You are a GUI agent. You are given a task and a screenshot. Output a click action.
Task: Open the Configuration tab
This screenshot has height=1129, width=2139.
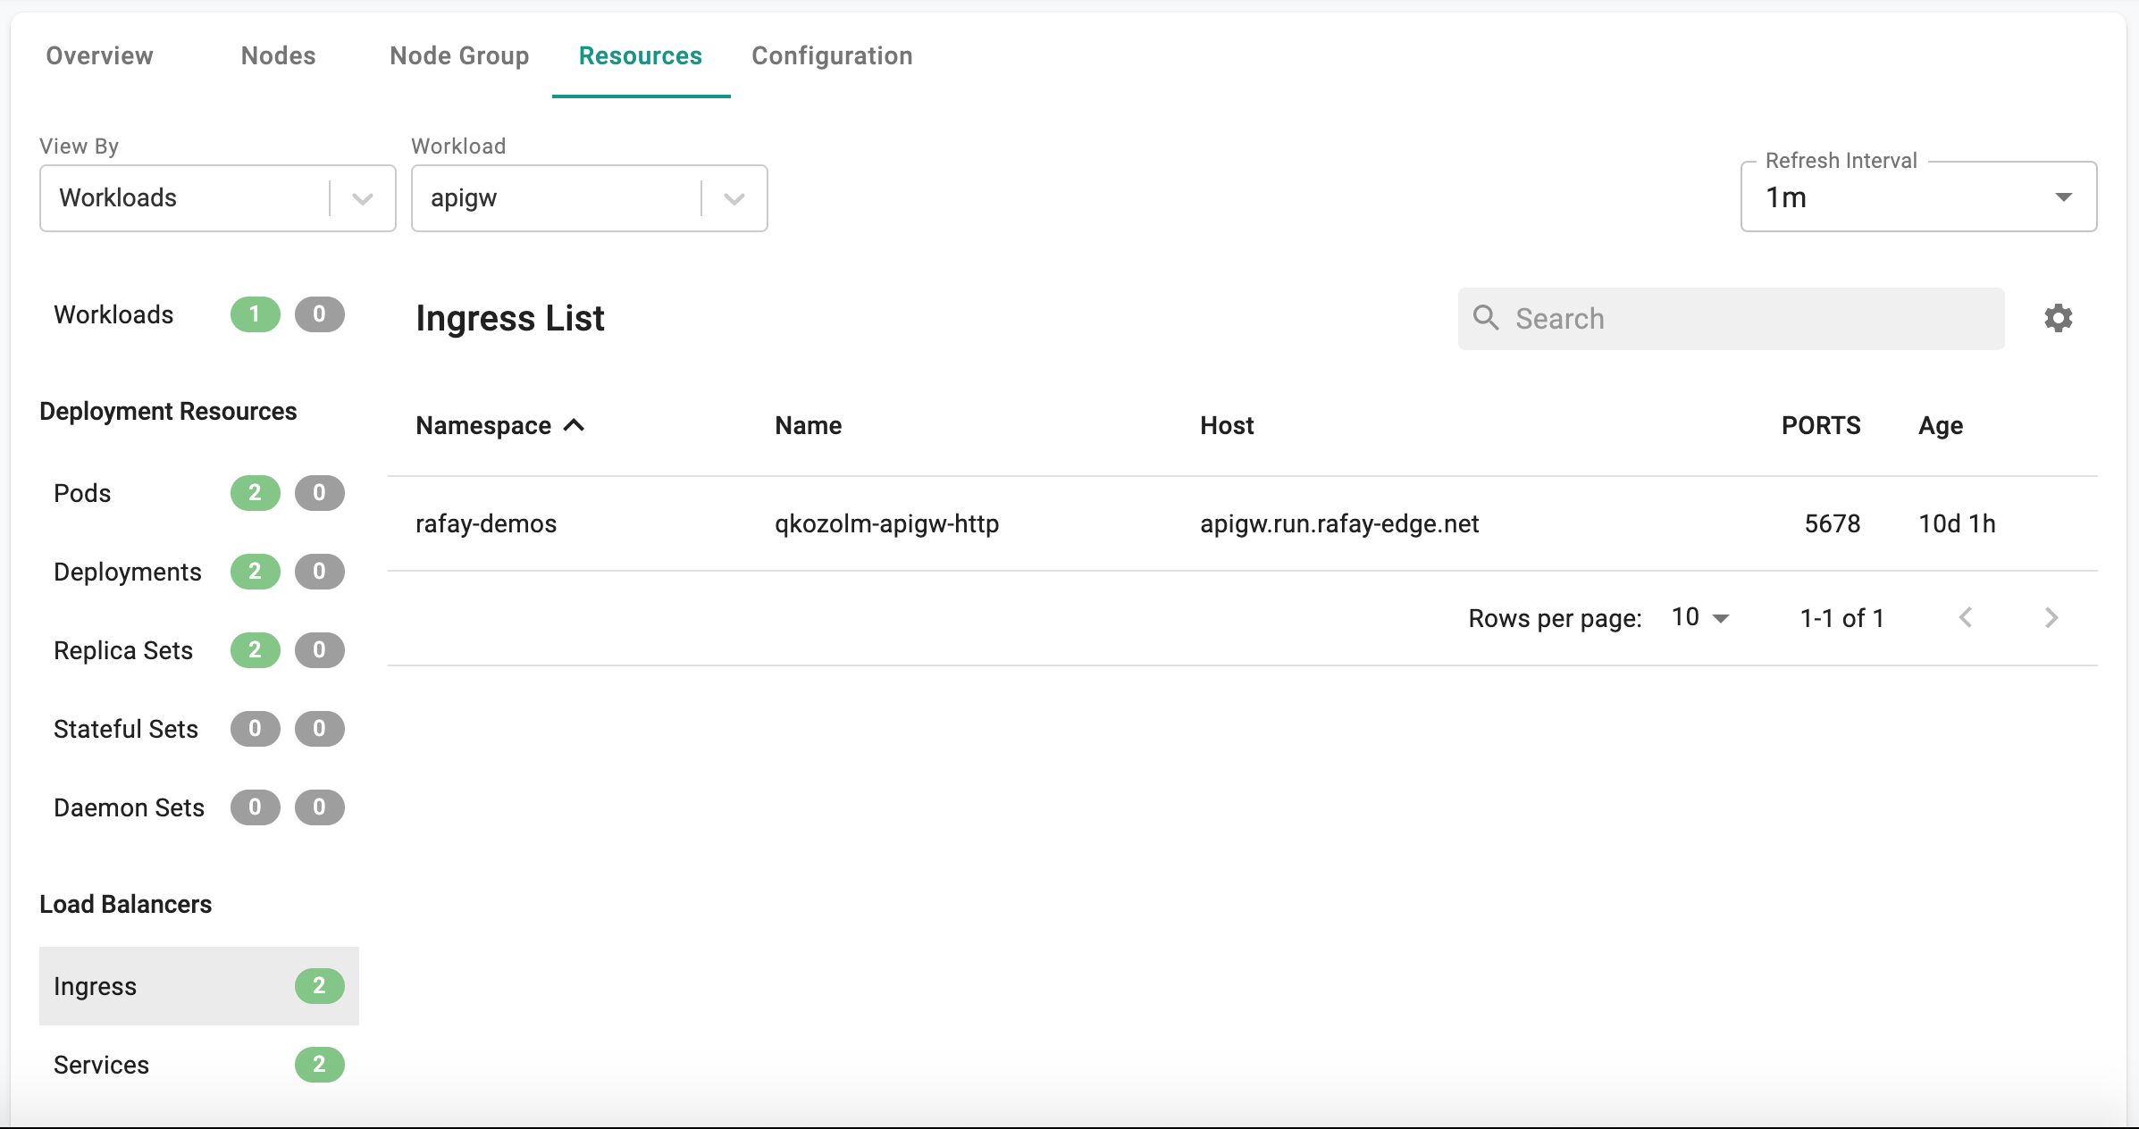[x=833, y=55]
